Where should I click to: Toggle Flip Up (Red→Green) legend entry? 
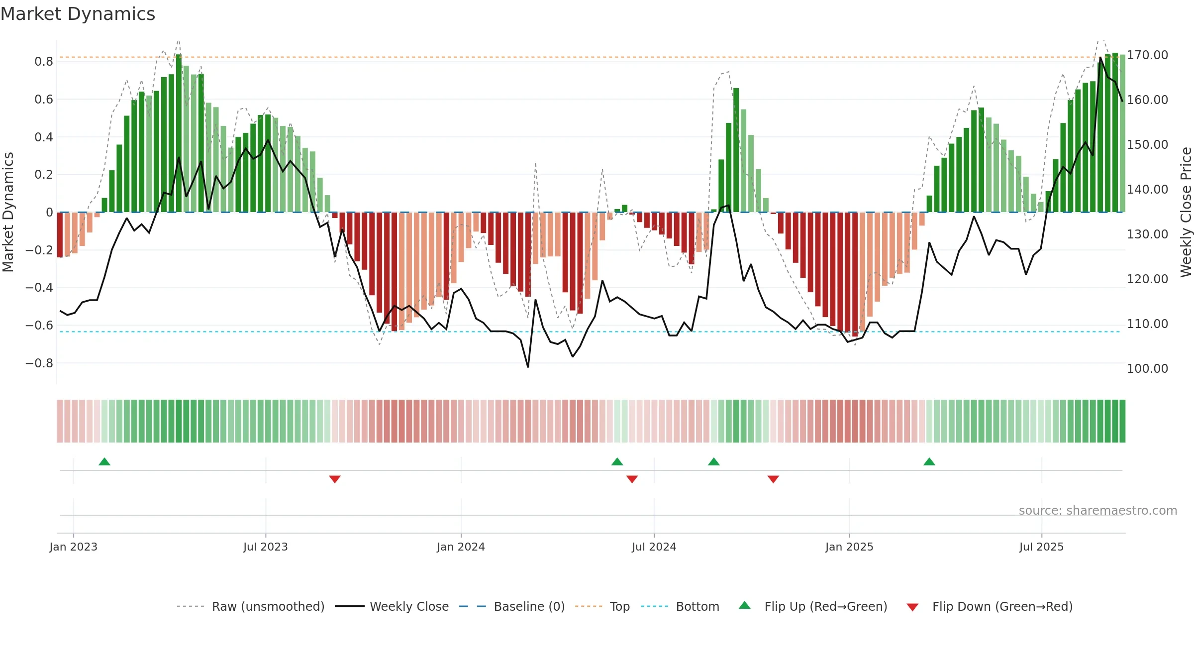point(813,606)
